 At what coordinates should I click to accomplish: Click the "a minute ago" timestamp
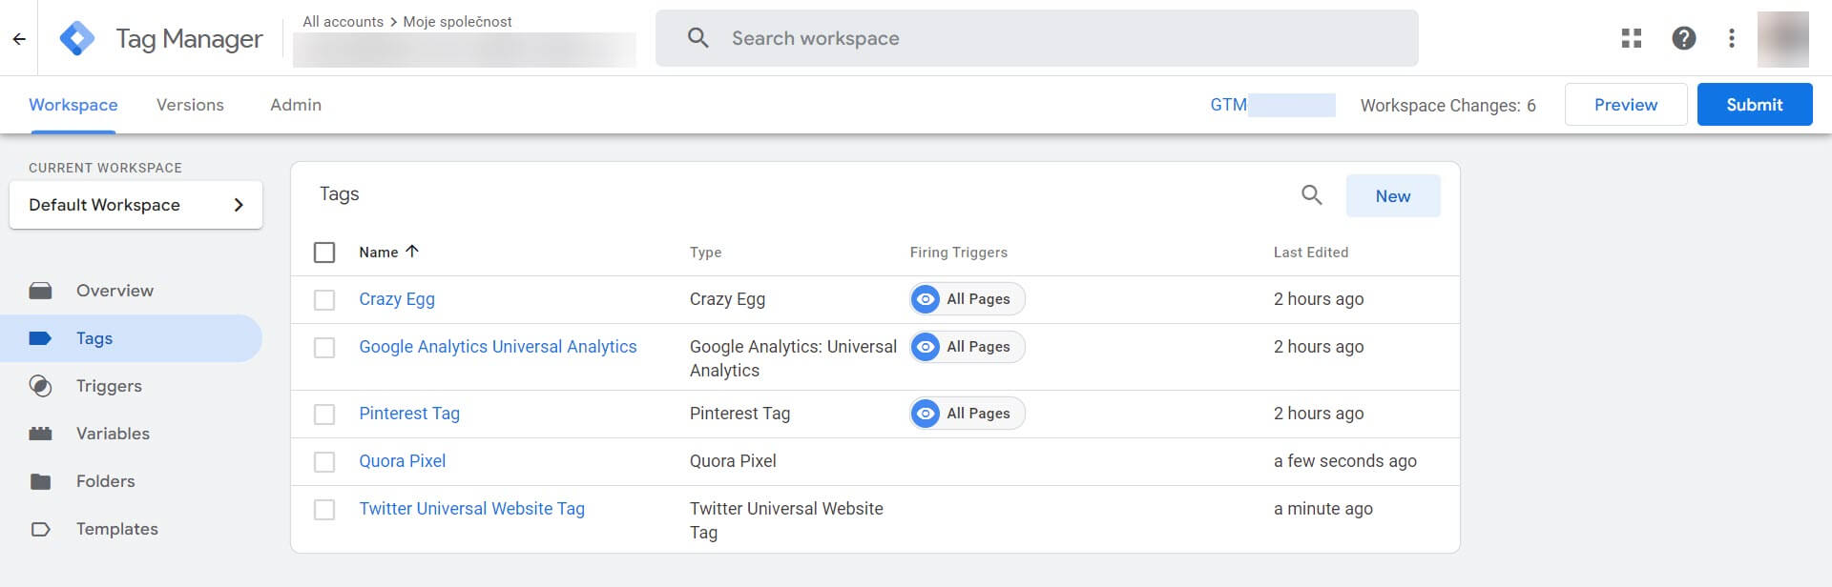[x=1323, y=509]
